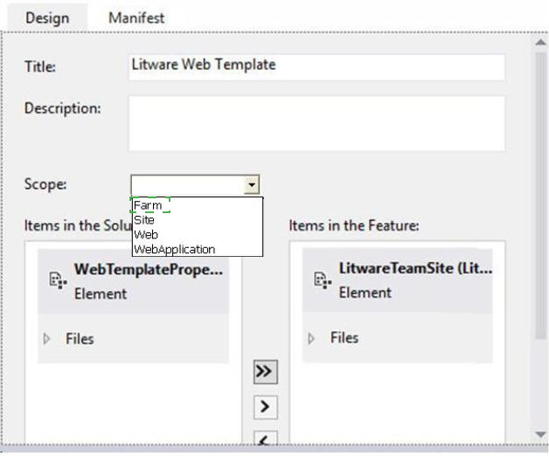Add selected item with right-arrow button
The height and width of the screenshot is (456, 549).
tap(266, 407)
